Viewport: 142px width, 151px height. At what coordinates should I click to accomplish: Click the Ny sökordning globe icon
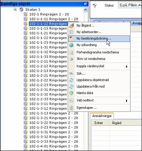click(71, 45)
